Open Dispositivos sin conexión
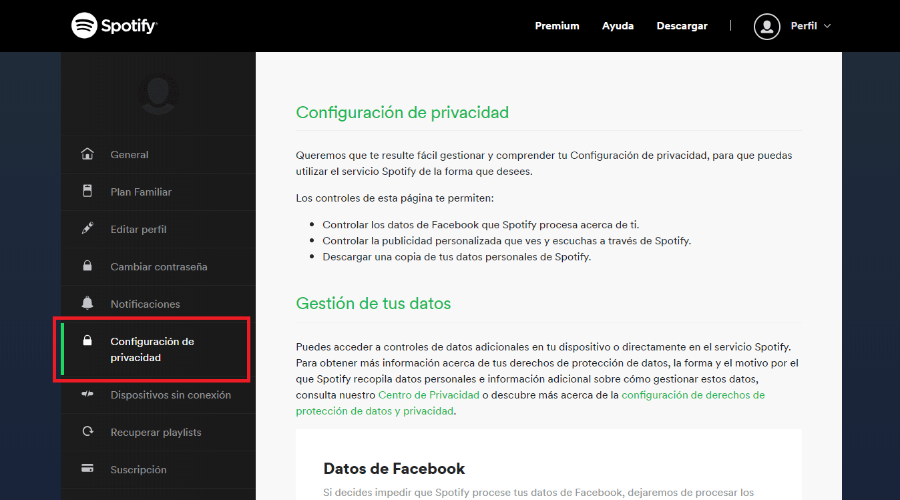Screen dimensions: 900x500 point(171,395)
